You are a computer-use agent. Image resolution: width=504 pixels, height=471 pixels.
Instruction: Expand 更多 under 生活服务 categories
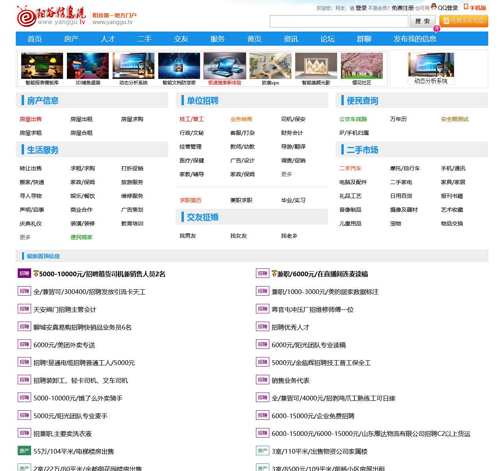tap(25, 237)
